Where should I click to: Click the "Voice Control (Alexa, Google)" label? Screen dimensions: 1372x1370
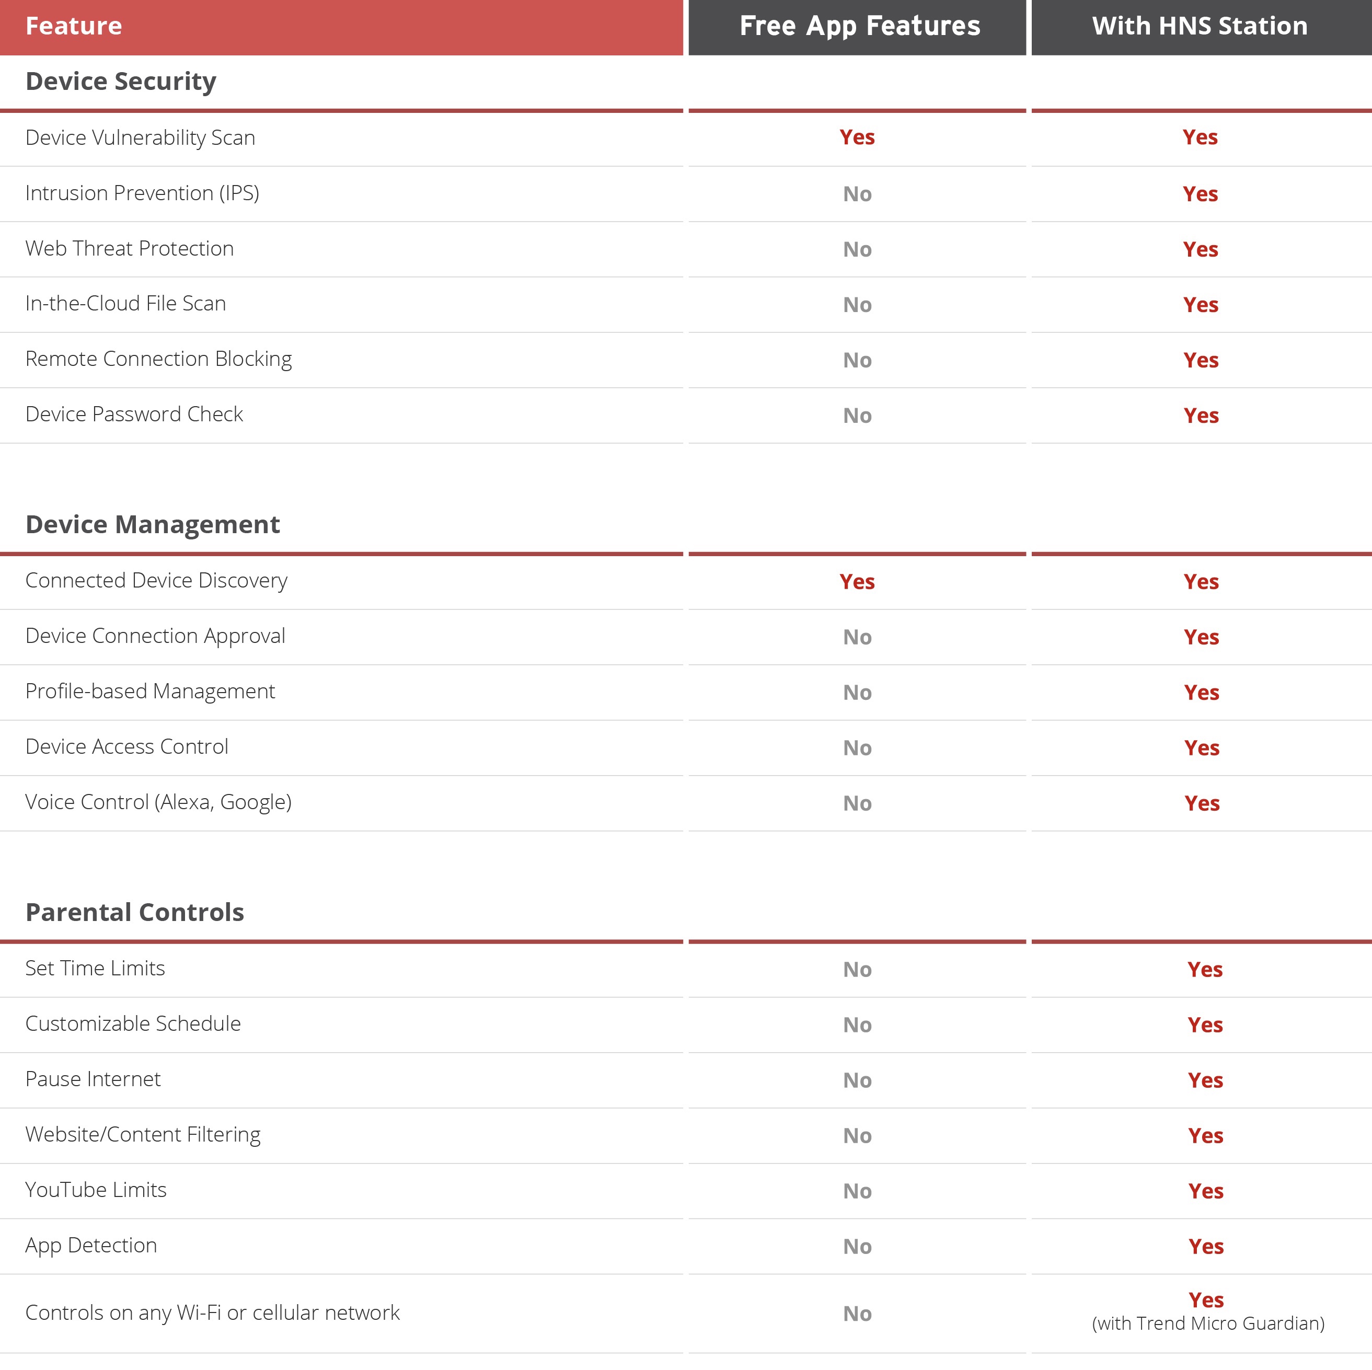(158, 802)
